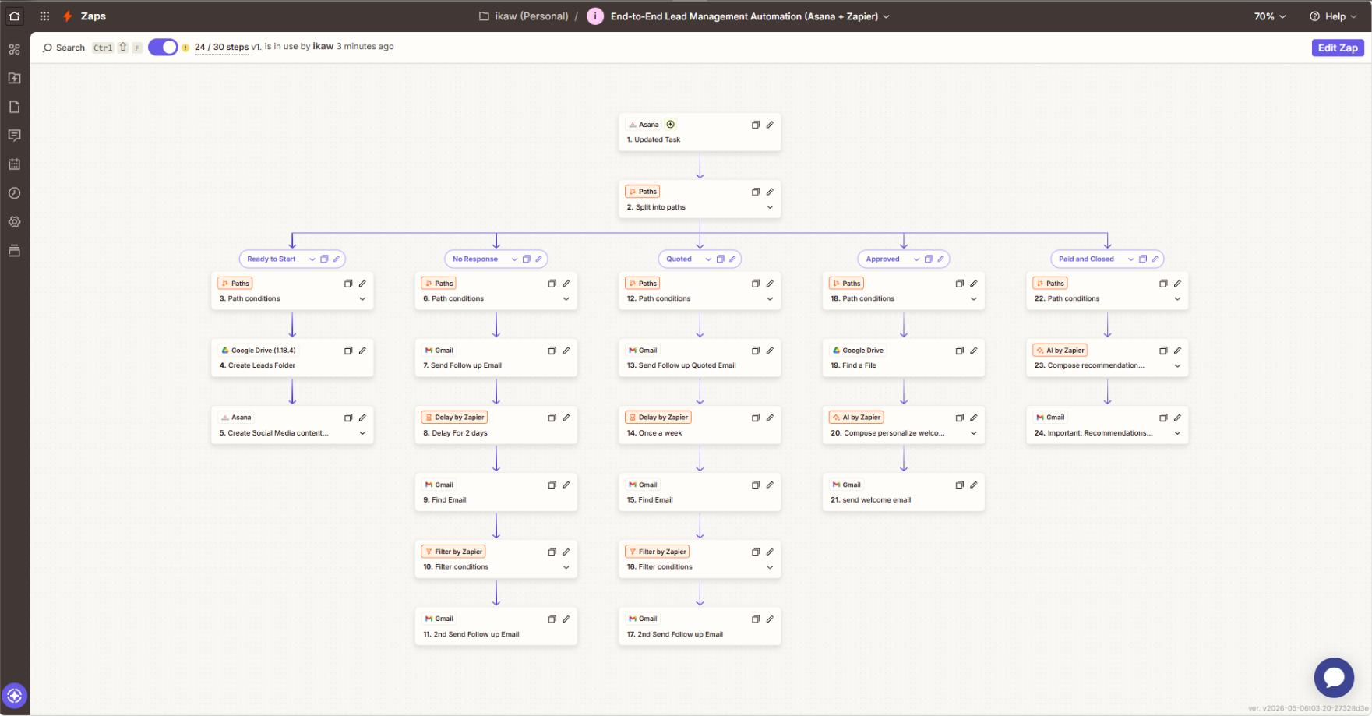Click the AI assistant icon in sidebar bottom
1372x716 pixels.
pyautogui.click(x=15, y=696)
